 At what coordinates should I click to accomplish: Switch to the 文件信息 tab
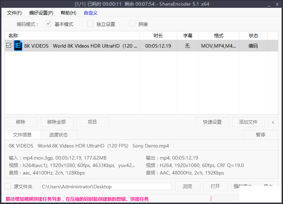click(x=23, y=135)
